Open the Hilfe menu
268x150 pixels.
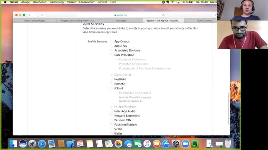pos(113,2)
